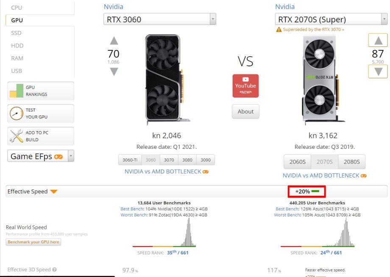Switch to the CPU category tab
Viewport: 390px width, 277px height.
coord(17,8)
